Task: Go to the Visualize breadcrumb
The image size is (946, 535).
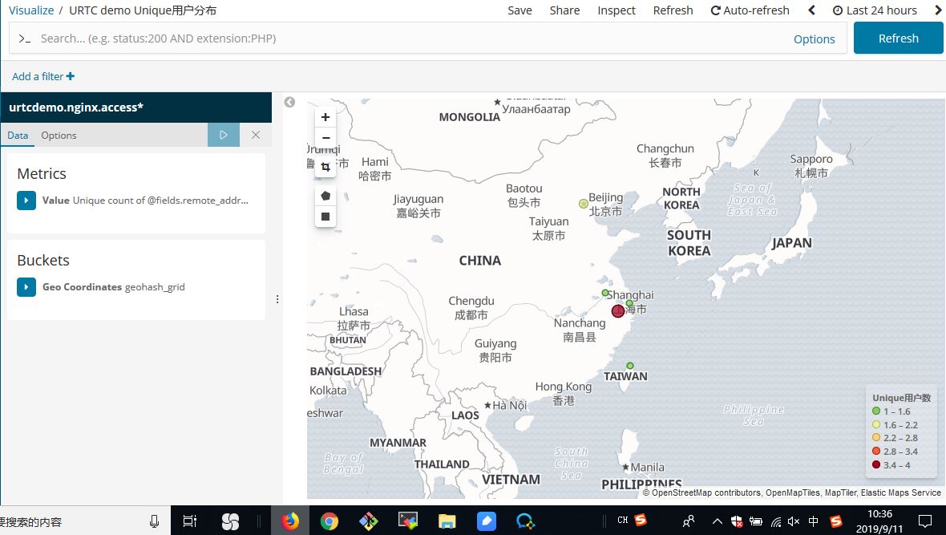Action: (x=30, y=10)
